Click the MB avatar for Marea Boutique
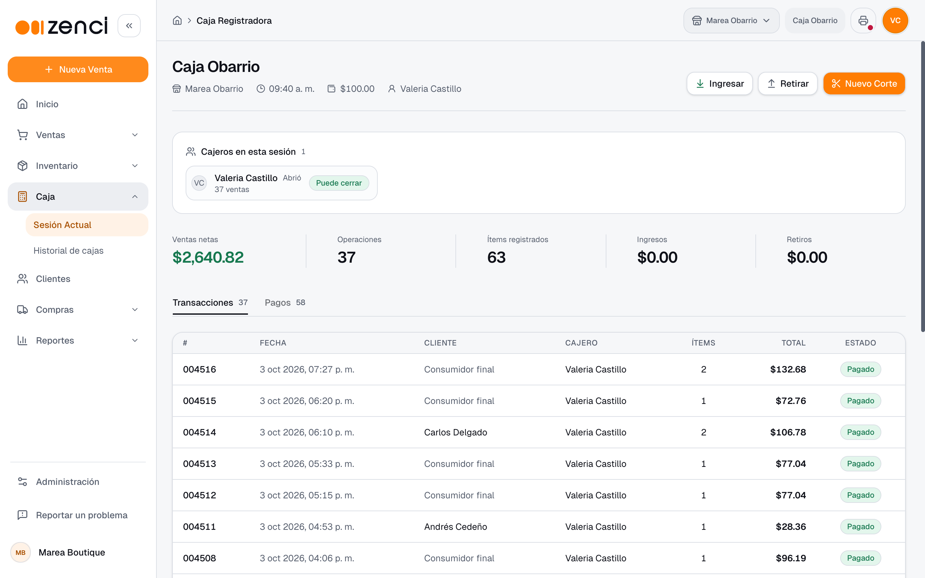 point(21,552)
